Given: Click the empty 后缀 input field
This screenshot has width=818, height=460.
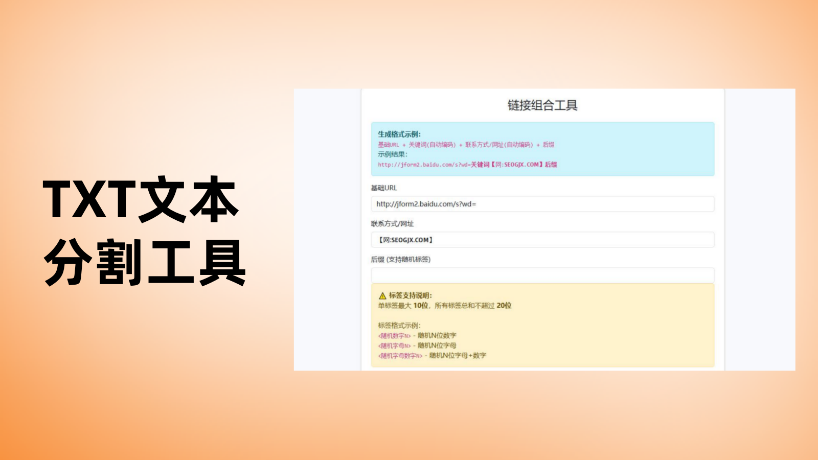Looking at the screenshot, I should point(542,275).
